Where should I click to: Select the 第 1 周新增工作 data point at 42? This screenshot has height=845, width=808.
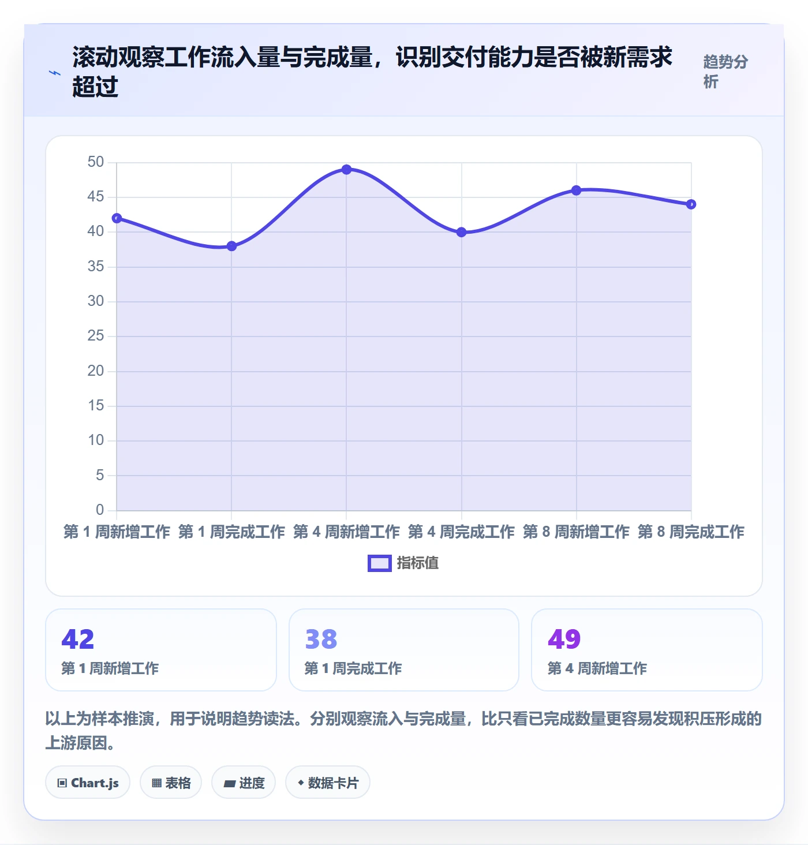(117, 218)
